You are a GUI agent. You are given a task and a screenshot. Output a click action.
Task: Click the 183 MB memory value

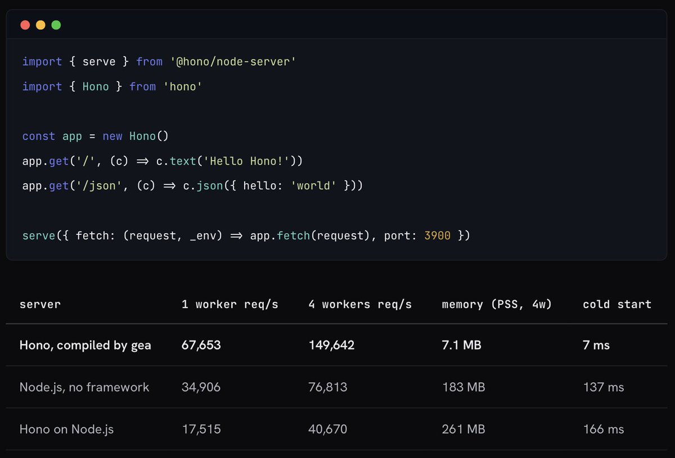coord(463,387)
